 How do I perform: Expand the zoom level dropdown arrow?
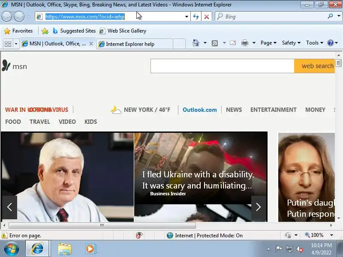[x=331, y=235]
